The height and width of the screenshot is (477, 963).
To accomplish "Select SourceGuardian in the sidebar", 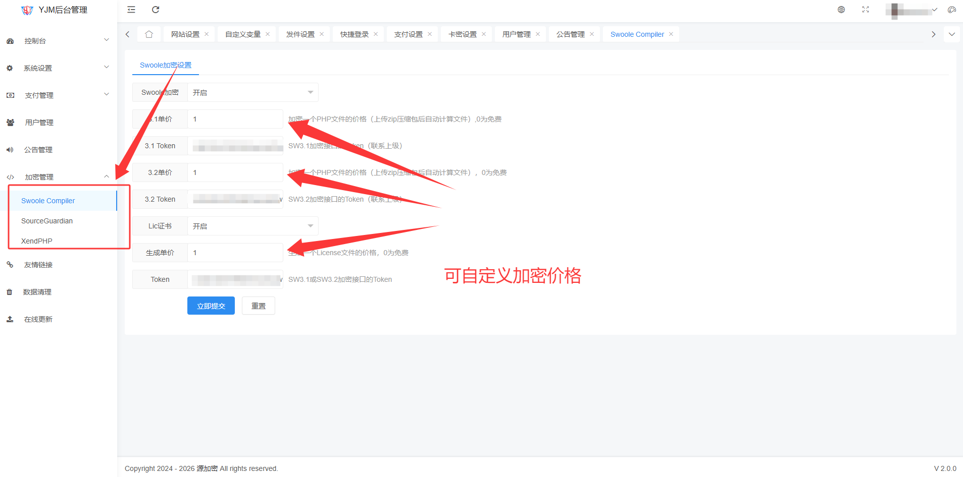I will click(x=47, y=221).
